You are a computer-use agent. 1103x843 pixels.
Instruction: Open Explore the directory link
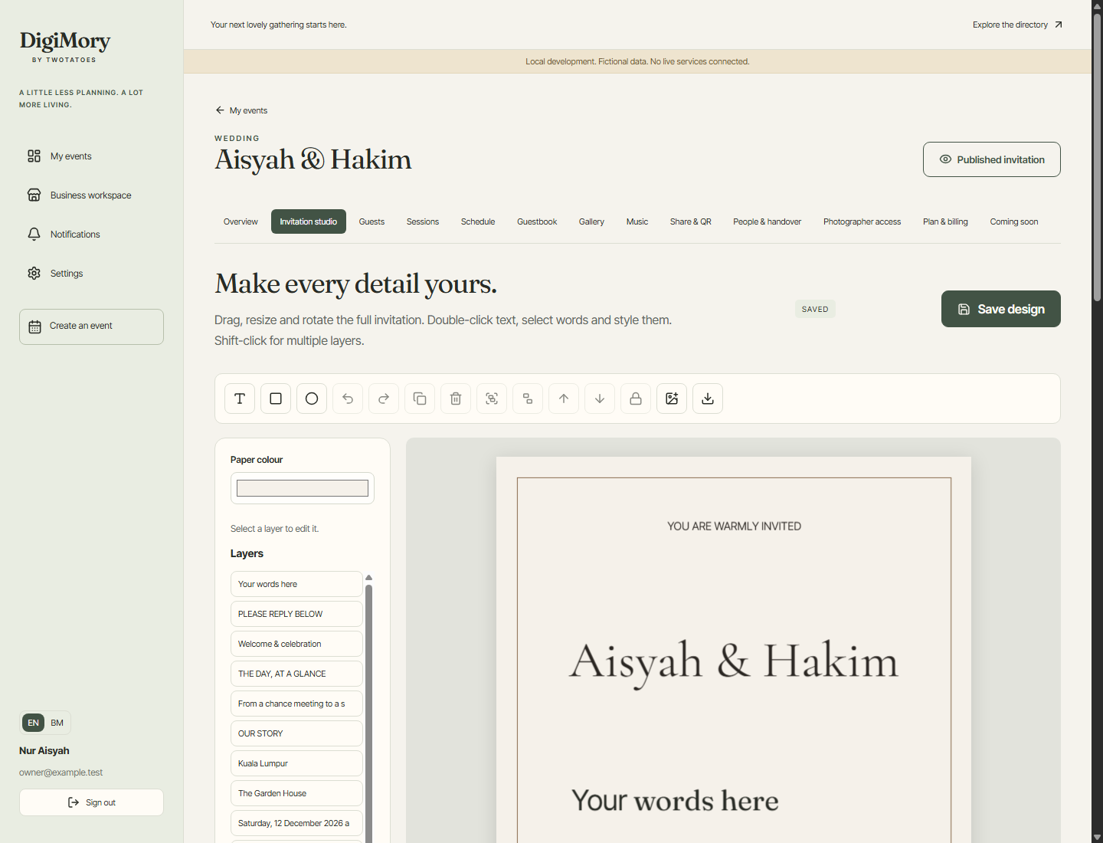tap(1017, 25)
